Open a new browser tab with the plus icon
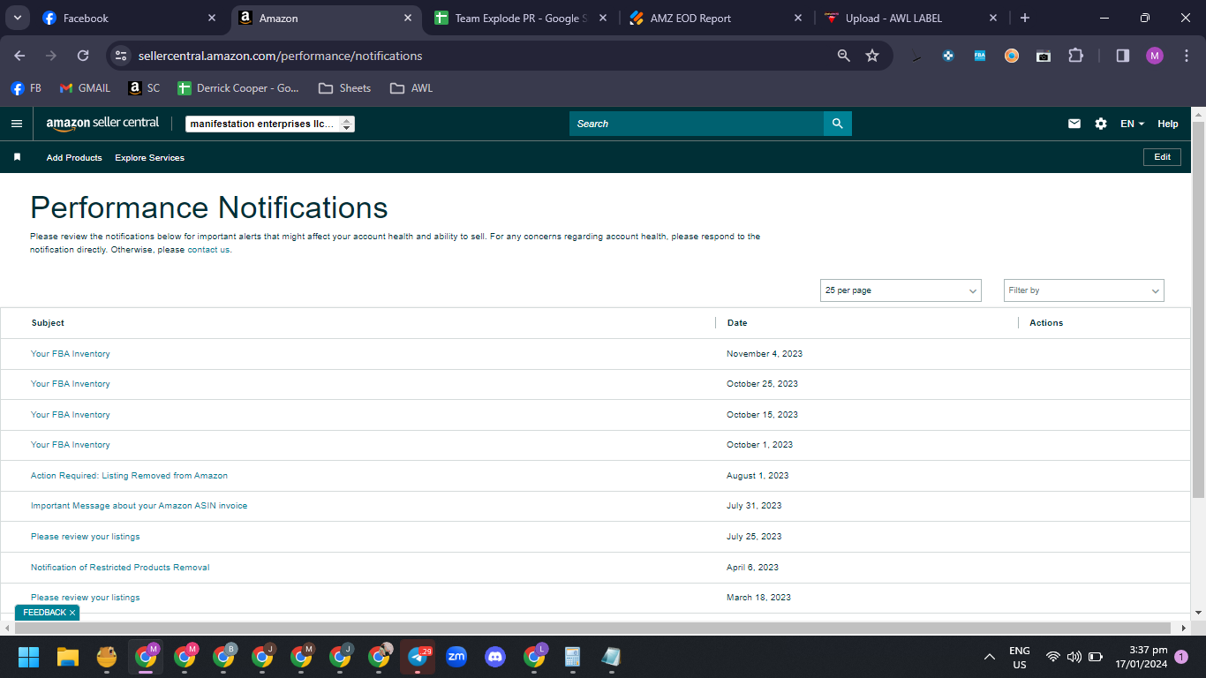Screen dimensions: 1206x678 pos(1025,18)
